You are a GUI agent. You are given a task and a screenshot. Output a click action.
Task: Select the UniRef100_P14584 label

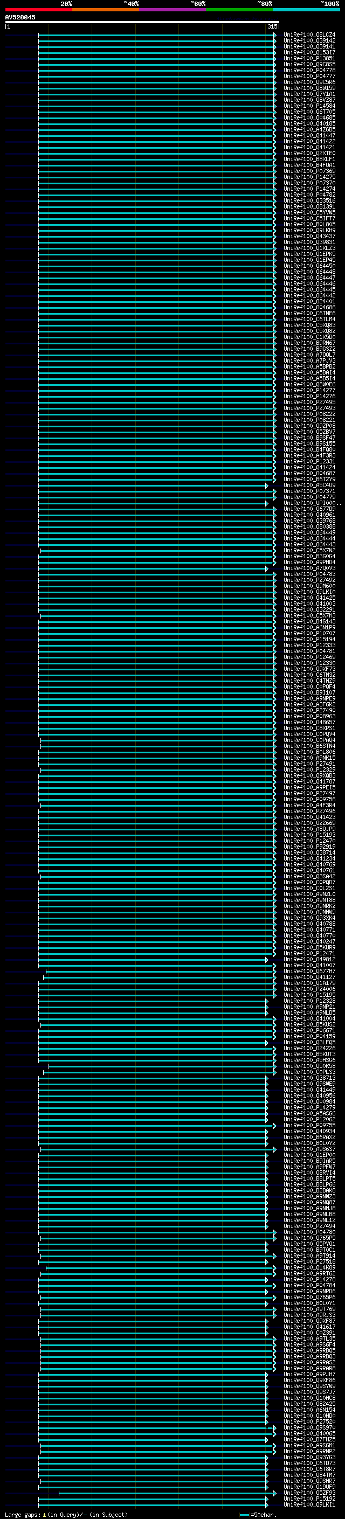click(309, 106)
